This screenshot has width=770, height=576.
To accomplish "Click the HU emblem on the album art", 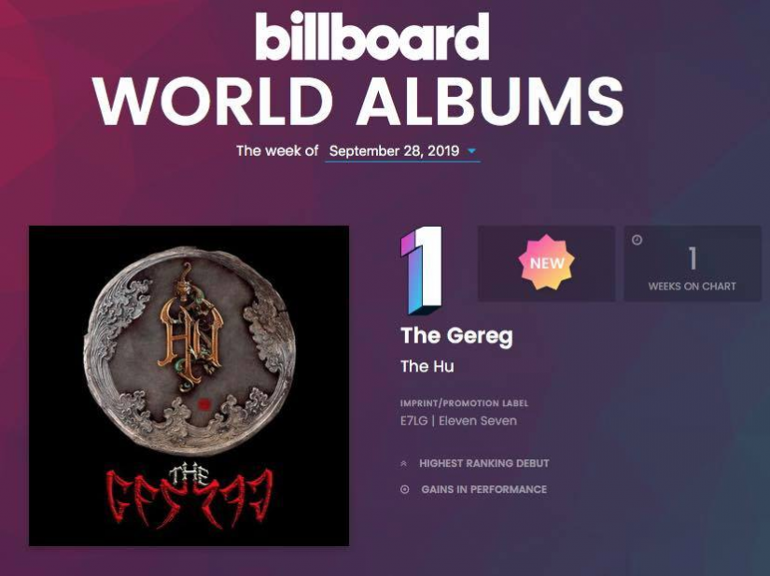I will pyautogui.click(x=190, y=329).
